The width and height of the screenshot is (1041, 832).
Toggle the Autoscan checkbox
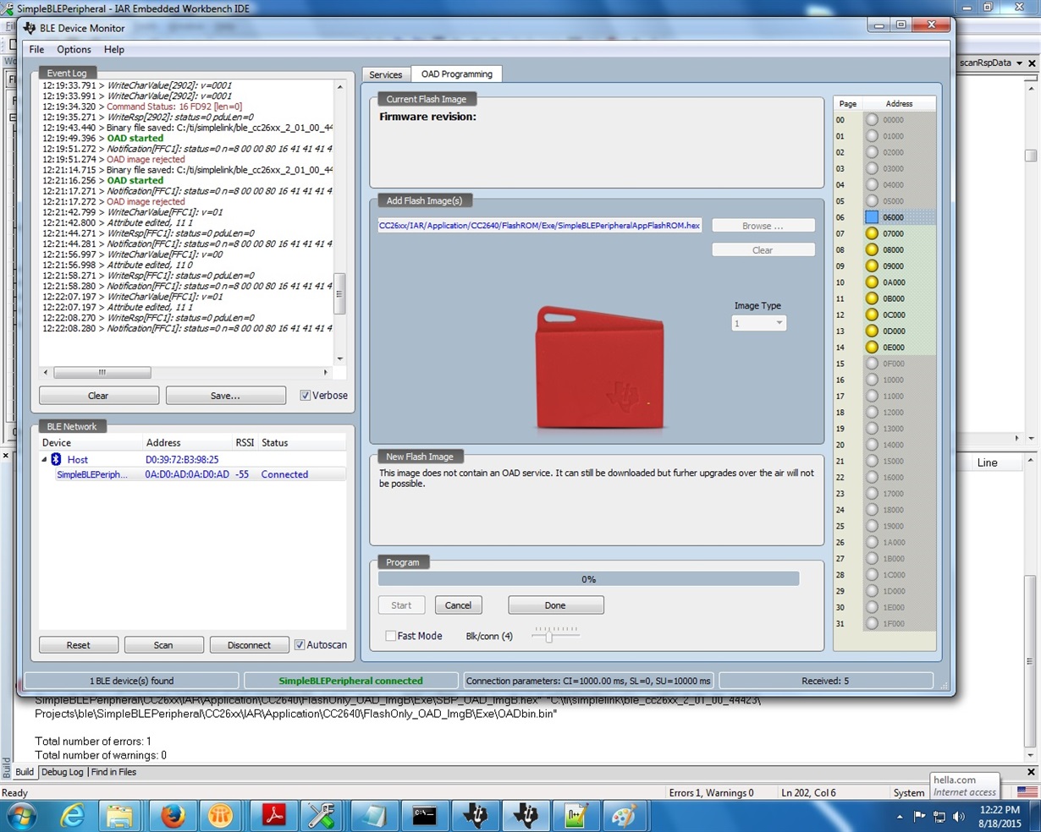point(300,644)
